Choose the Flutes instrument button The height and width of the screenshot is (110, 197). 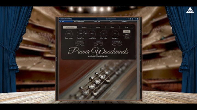126,27
